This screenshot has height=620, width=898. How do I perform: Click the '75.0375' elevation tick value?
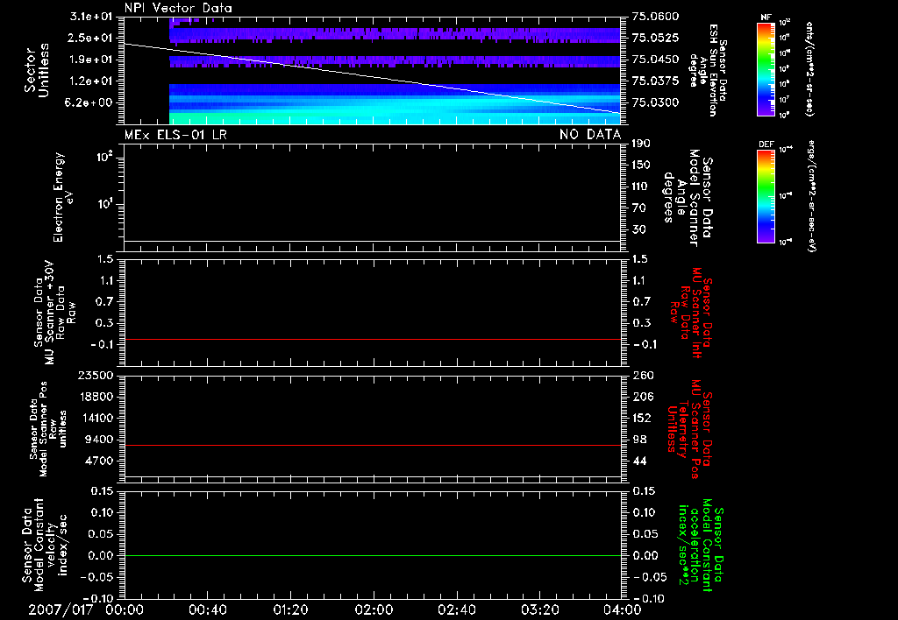655,81
